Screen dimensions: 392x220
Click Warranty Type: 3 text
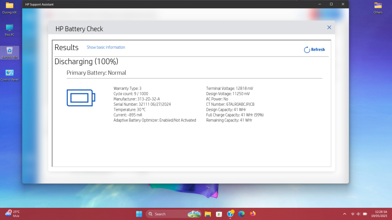click(127, 89)
